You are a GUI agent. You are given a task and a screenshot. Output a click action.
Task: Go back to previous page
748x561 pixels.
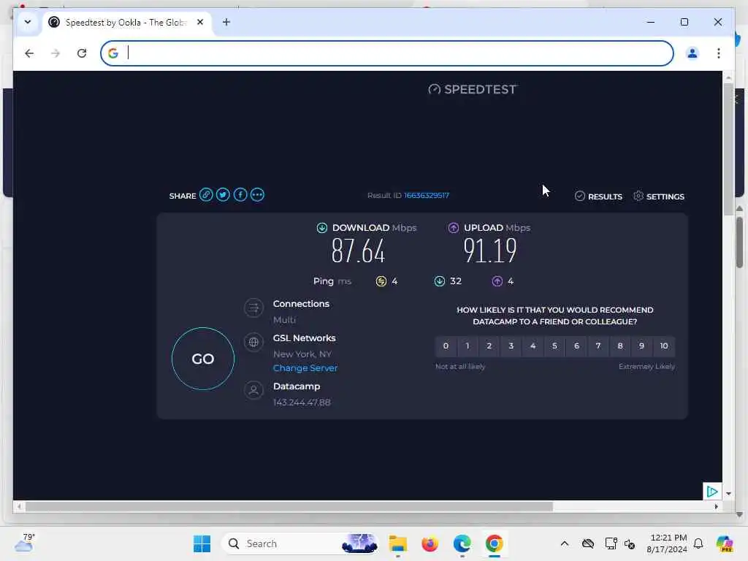pyautogui.click(x=29, y=53)
